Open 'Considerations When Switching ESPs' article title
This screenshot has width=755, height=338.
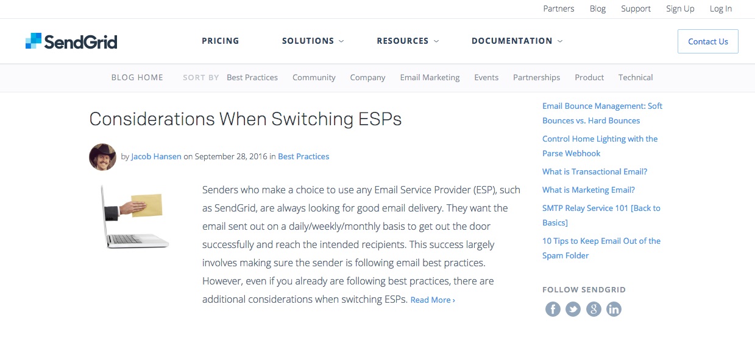coord(246,119)
